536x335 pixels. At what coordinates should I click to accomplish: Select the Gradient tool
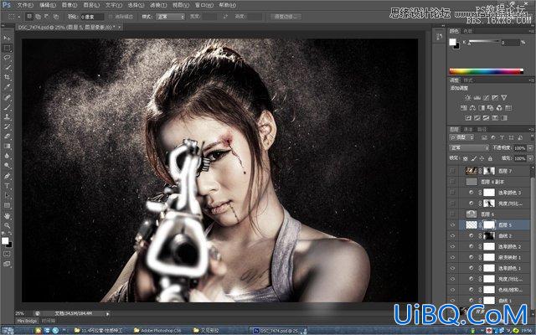(x=7, y=147)
